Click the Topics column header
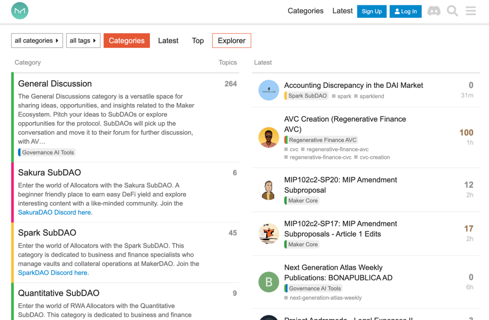The width and height of the screenshot is (489, 320). pyautogui.click(x=228, y=62)
